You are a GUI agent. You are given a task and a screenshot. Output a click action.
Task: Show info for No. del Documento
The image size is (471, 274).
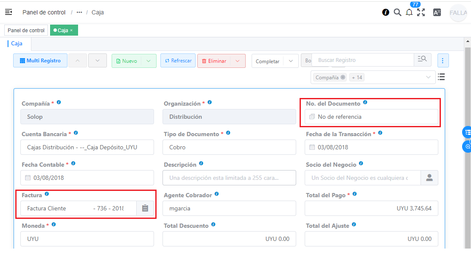point(365,102)
